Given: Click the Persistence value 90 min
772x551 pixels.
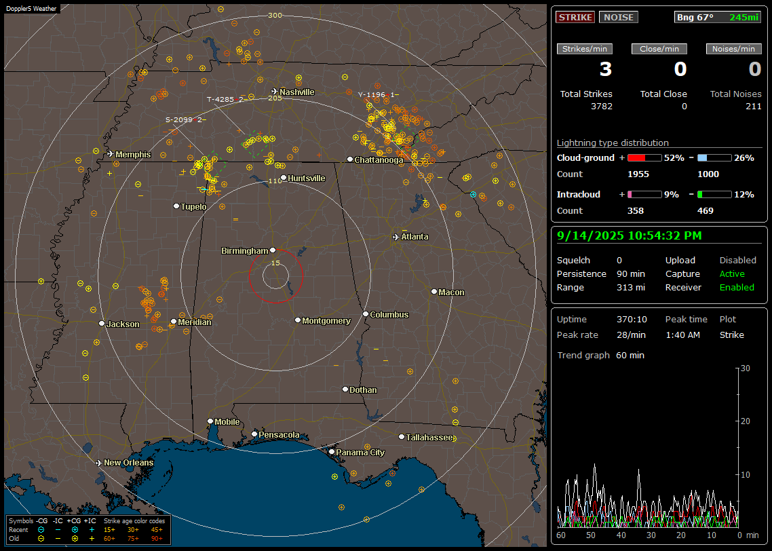Looking at the screenshot, I should 631,273.
